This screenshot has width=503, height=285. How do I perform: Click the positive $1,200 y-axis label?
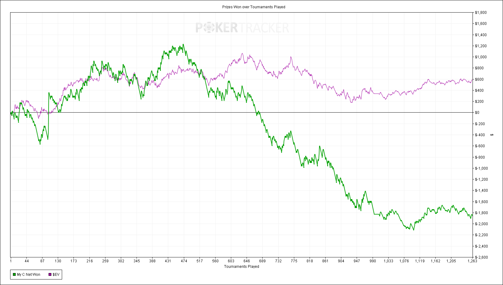[481, 46]
